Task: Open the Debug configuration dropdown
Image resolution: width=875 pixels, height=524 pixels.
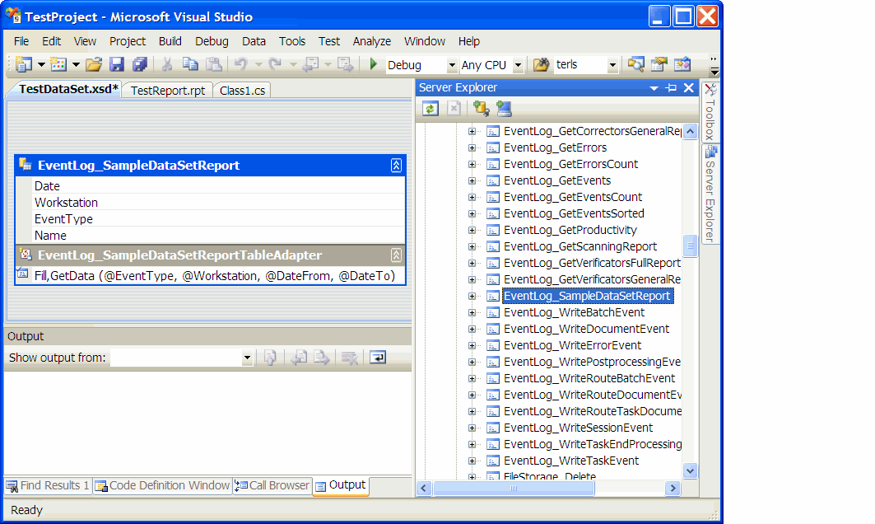Action: tap(451, 65)
